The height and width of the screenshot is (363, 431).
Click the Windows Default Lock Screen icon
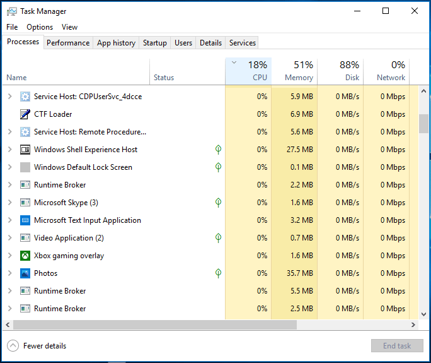pyautogui.click(x=25, y=167)
